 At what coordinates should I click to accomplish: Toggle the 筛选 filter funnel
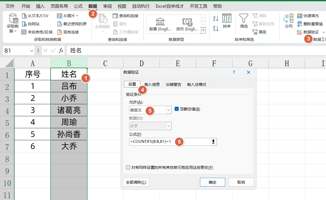click(244, 21)
